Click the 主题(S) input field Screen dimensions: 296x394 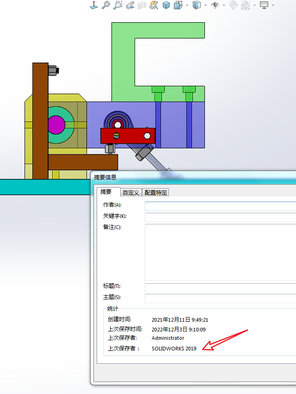[x=221, y=299]
